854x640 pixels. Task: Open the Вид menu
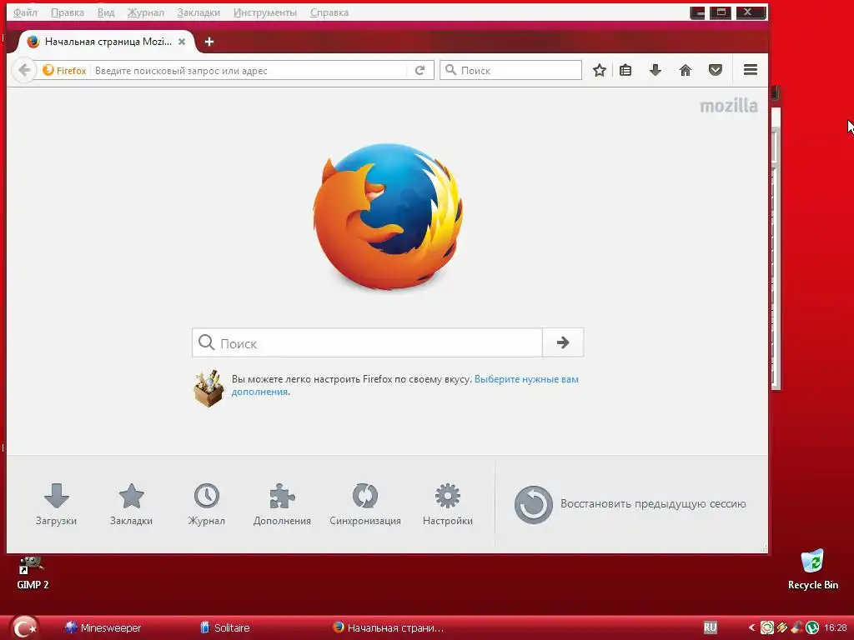[106, 12]
